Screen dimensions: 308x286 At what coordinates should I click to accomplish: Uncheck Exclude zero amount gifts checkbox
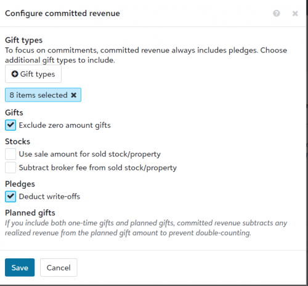point(10,125)
